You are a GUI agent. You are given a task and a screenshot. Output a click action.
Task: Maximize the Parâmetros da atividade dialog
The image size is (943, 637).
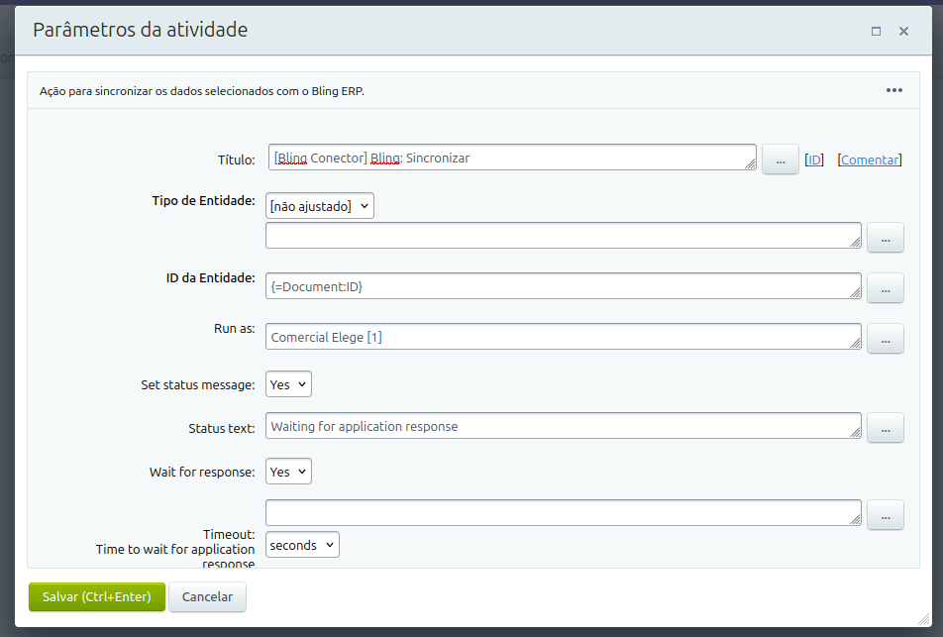pos(876,31)
